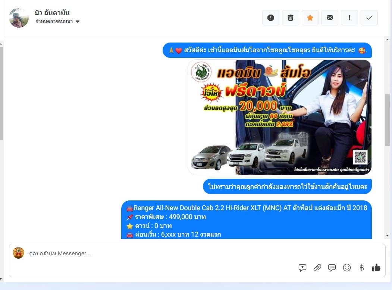Image resolution: width=392 pixels, height=290 pixels.
Task: Click the Ranger All-New Double Cab message
Action: (247, 220)
